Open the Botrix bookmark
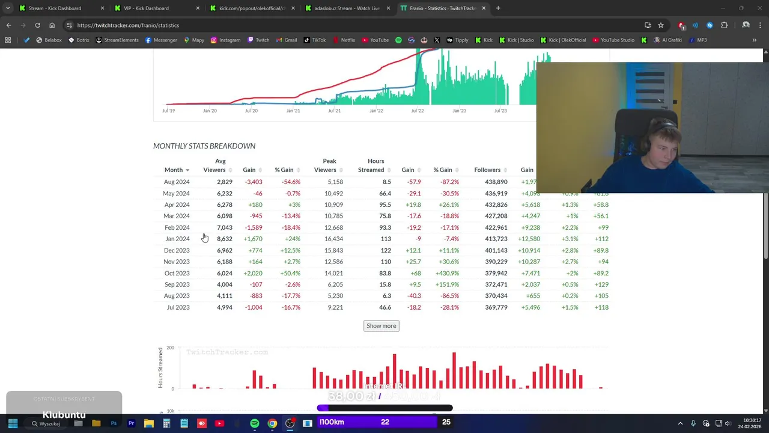 [x=79, y=40]
